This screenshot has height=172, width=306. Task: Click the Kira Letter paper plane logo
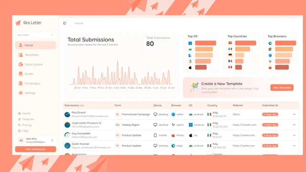(18, 23)
